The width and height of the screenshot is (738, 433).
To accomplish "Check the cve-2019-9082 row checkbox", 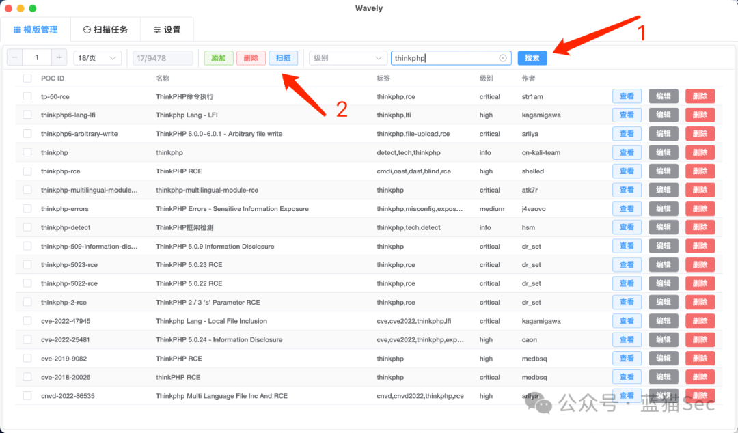I will point(27,358).
